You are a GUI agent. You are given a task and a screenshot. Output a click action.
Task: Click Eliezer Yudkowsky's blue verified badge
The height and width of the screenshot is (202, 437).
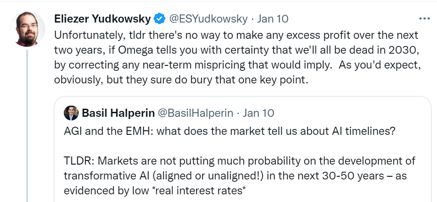[x=159, y=19]
